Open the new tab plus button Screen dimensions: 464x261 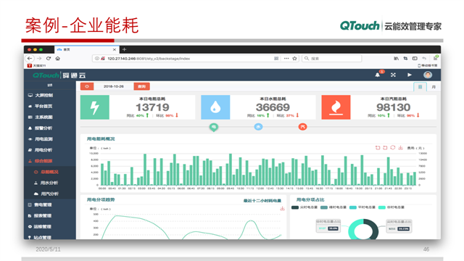(x=124, y=49)
